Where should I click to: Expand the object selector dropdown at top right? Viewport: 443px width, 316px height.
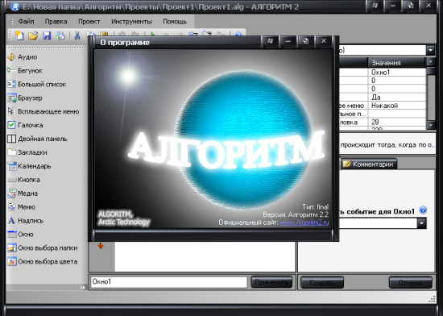(430, 50)
